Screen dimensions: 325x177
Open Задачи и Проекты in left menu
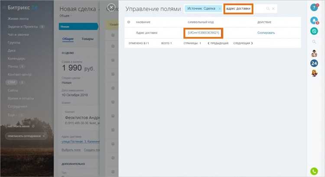coord(23,27)
